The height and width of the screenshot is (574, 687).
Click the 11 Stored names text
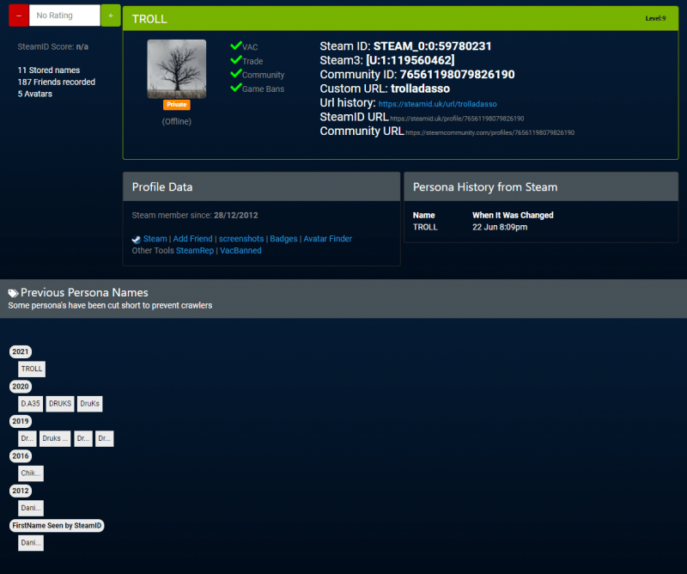(49, 70)
